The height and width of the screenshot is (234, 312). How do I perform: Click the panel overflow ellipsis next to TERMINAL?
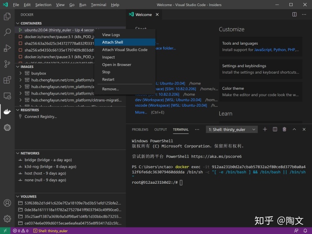pos(197,130)
